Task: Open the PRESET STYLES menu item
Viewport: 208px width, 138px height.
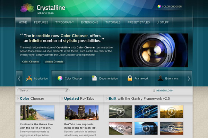Action: [139, 22]
